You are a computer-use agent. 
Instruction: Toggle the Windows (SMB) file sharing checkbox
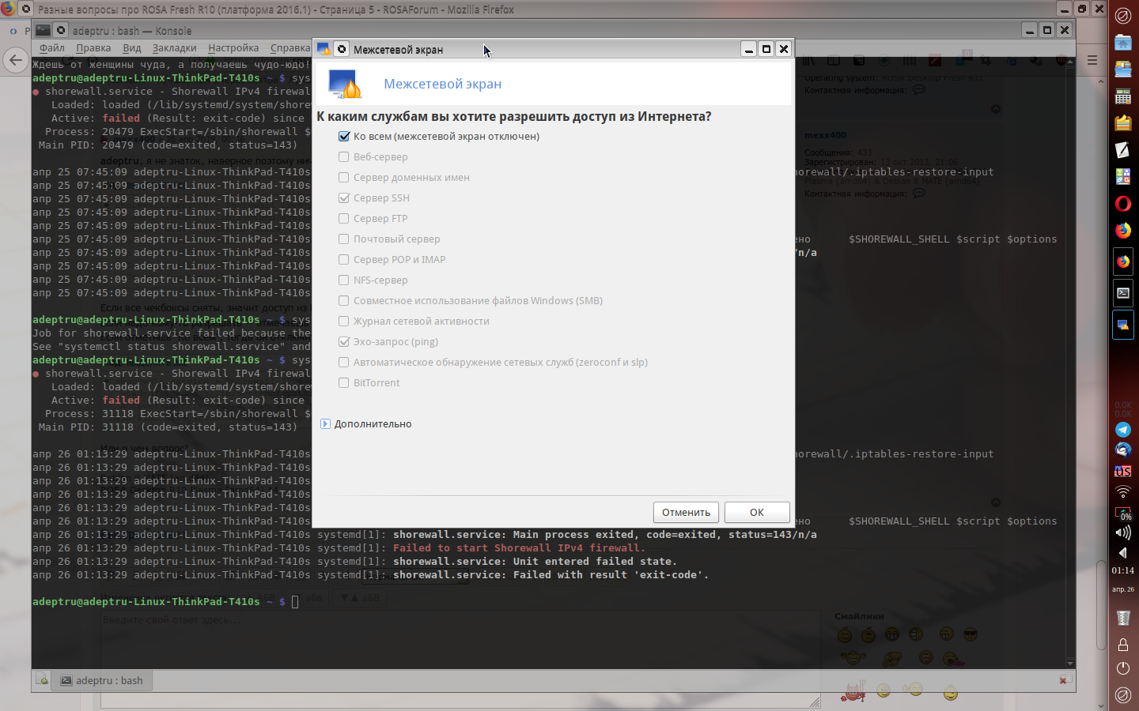(344, 300)
